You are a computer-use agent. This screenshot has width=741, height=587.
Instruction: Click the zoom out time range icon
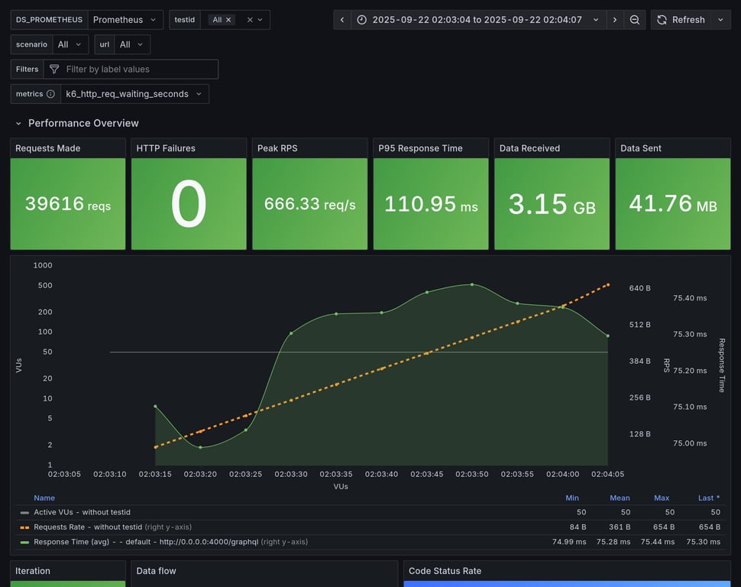point(635,20)
